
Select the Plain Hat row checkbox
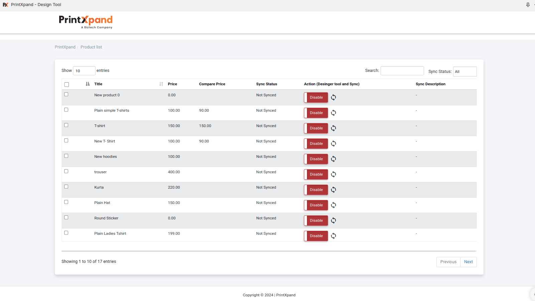tap(66, 202)
